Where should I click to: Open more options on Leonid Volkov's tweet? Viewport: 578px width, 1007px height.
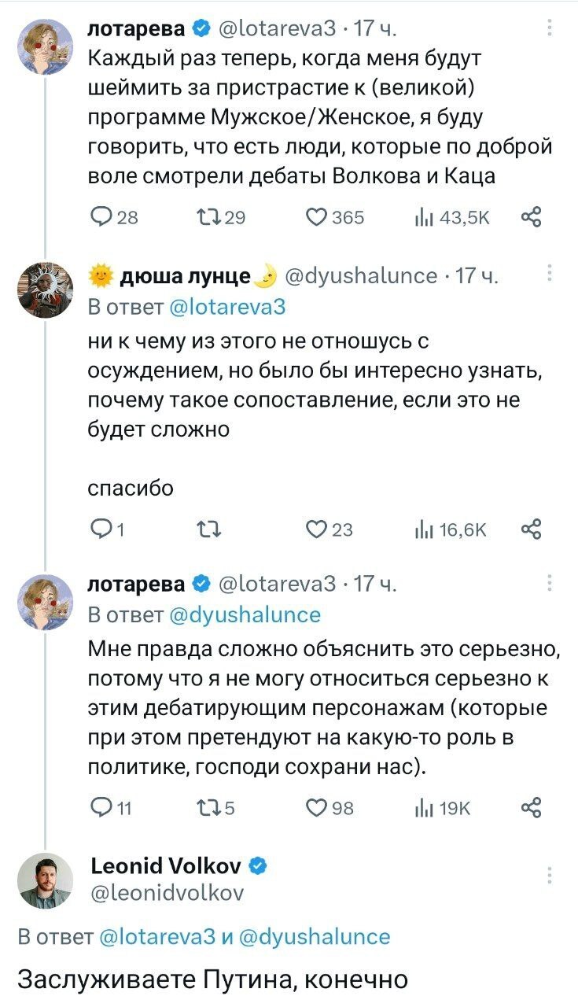549,874
